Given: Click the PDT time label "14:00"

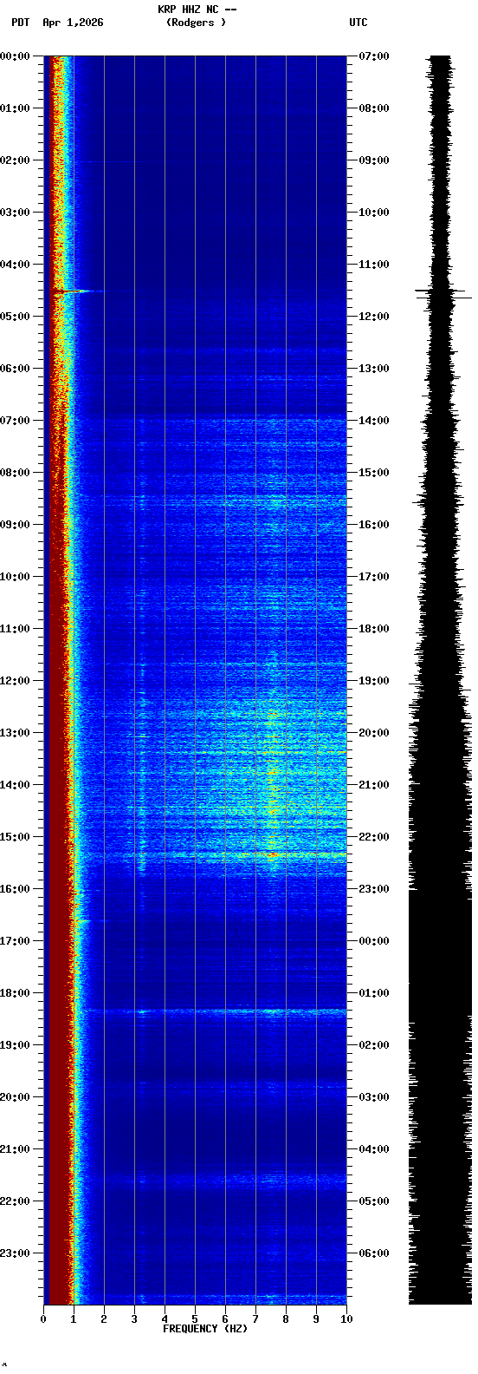Looking at the screenshot, I should pos(15,785).
